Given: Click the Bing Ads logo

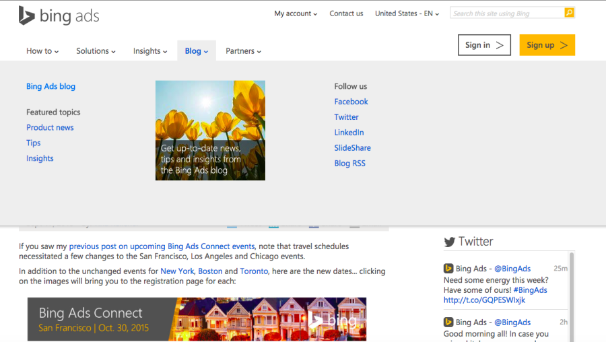Looking at the screenshot, I should click(59, 16).
